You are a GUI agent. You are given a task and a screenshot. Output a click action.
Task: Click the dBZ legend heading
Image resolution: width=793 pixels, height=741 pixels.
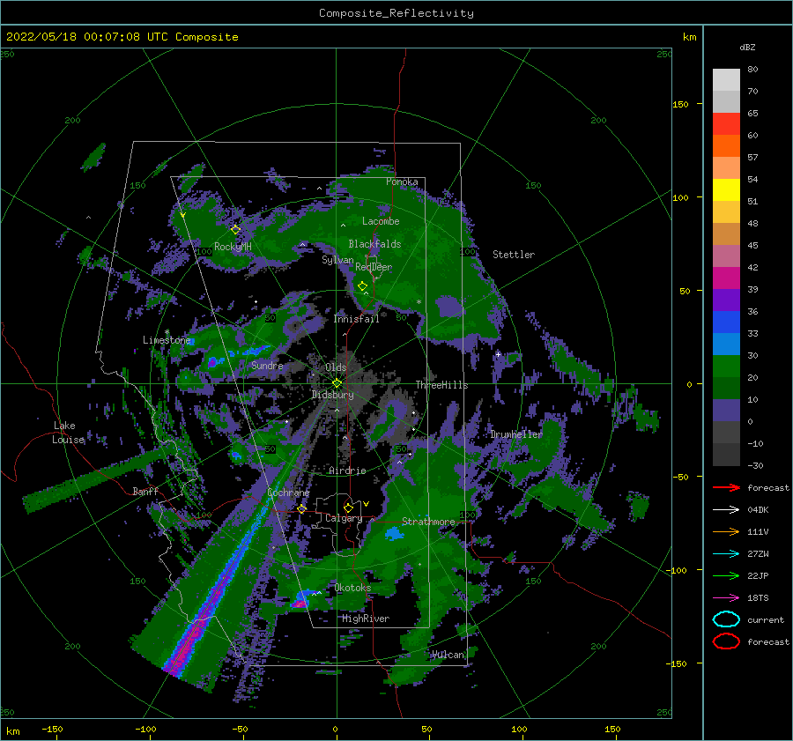pos(747,47)
